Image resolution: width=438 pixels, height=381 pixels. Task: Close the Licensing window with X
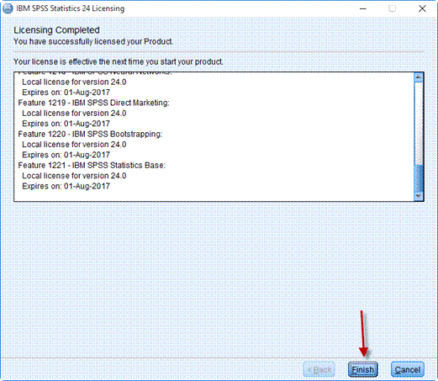tap(422, 8)
